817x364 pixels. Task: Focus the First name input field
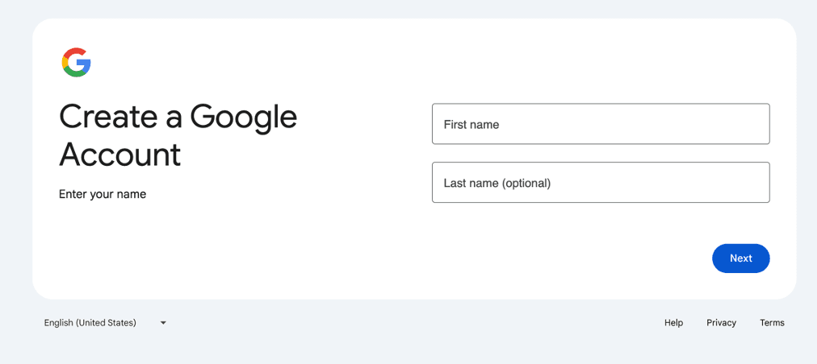(x=601, y=124)
